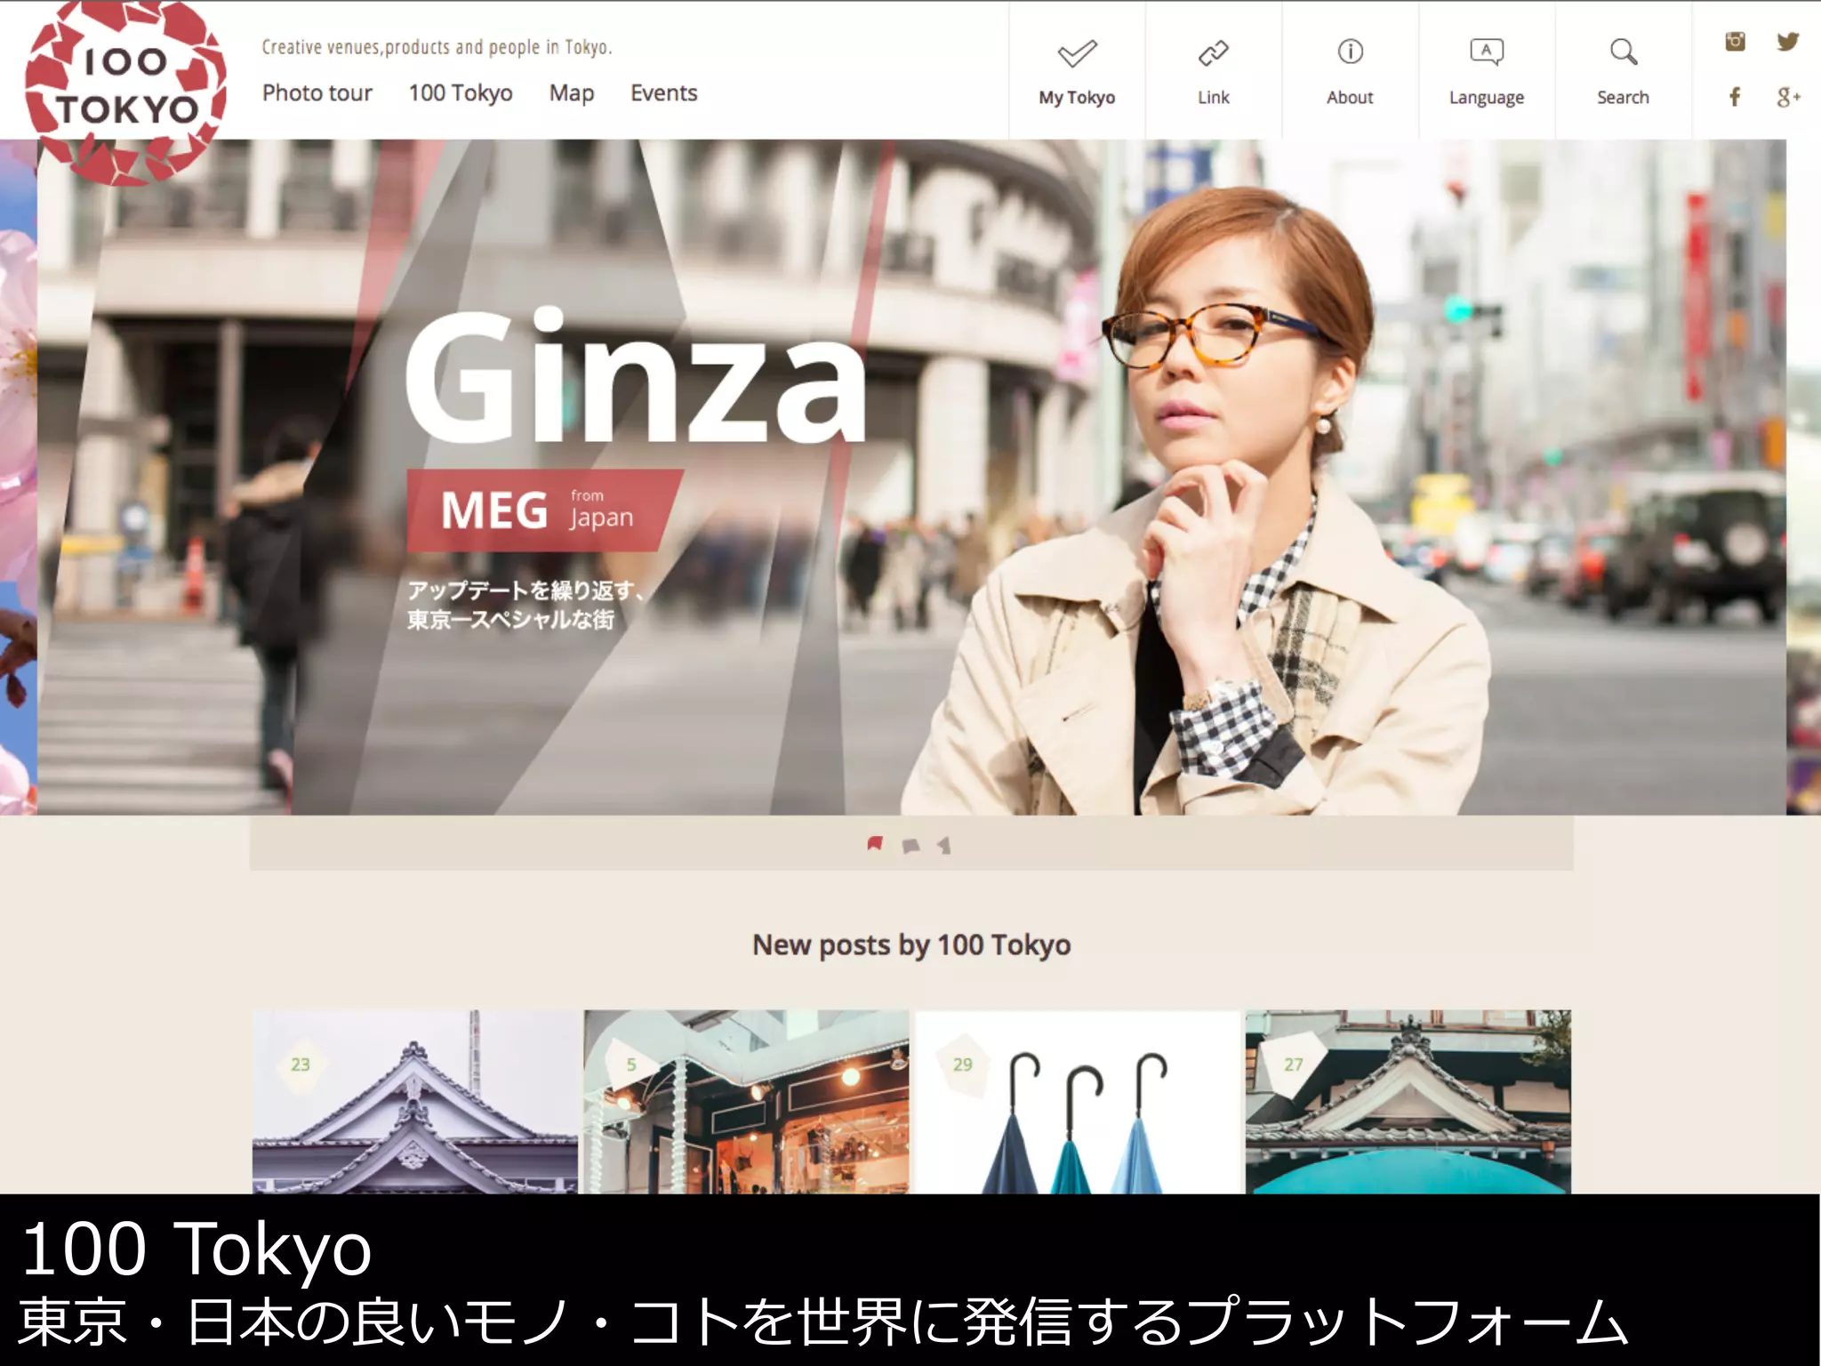1821x1366 pixels.
Task: Open the Link chain icon
Action: pyautogui.click(x=1213, y=53)
